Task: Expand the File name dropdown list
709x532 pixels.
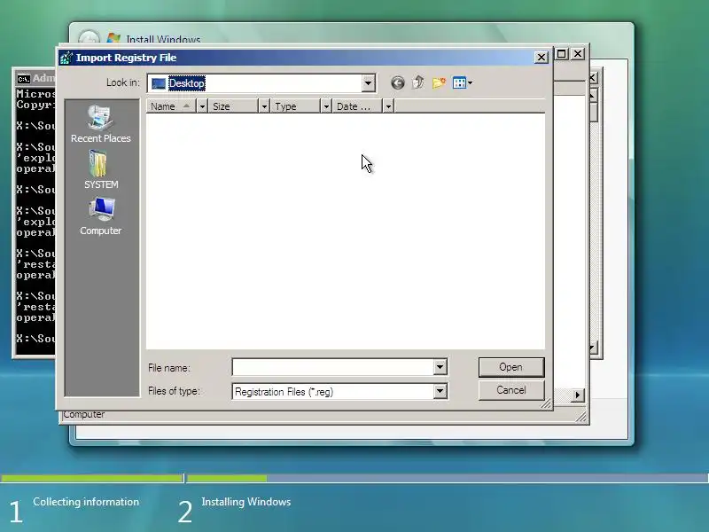Action: point(440,367)
